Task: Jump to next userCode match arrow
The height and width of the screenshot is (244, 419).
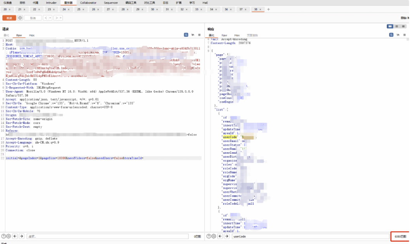Action: [227, 236]
